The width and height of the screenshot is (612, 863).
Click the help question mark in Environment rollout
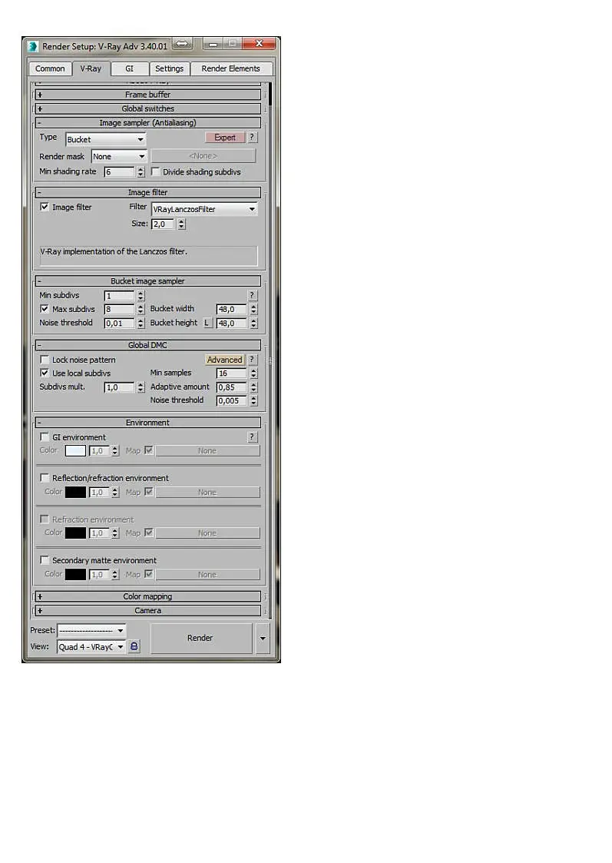252,437
